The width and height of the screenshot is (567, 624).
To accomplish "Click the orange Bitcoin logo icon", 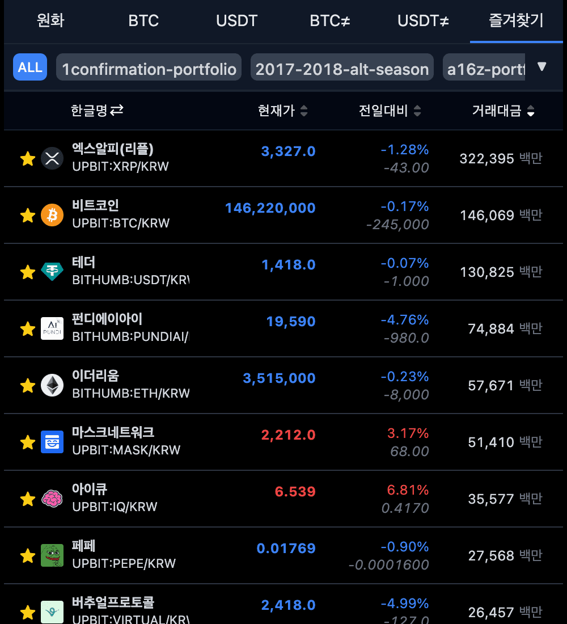I will point(52,215).
